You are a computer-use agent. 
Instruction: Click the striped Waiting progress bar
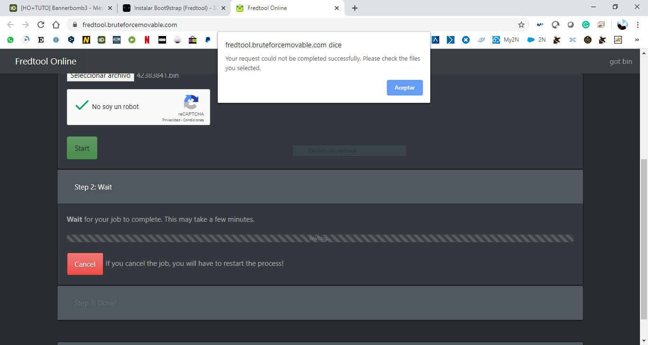pyautogui.click(x=320, y=238)
